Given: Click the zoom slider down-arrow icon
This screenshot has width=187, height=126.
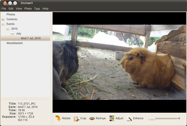Looking at the screenshot, I should point(179,118).
